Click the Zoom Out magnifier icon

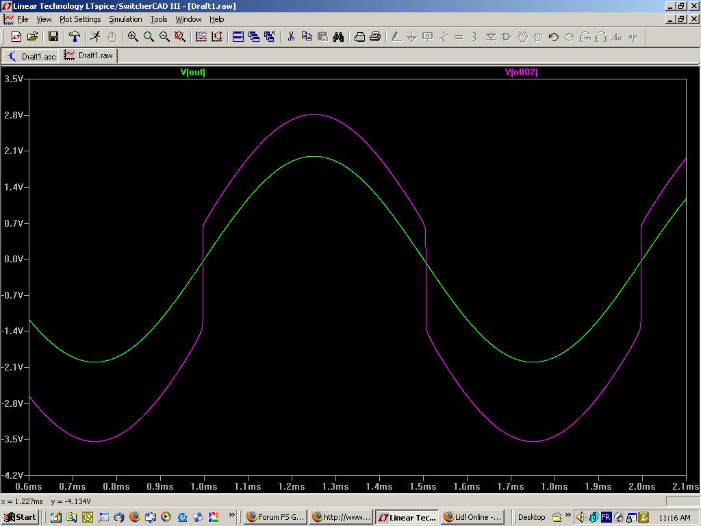click(x=164, y=37)
